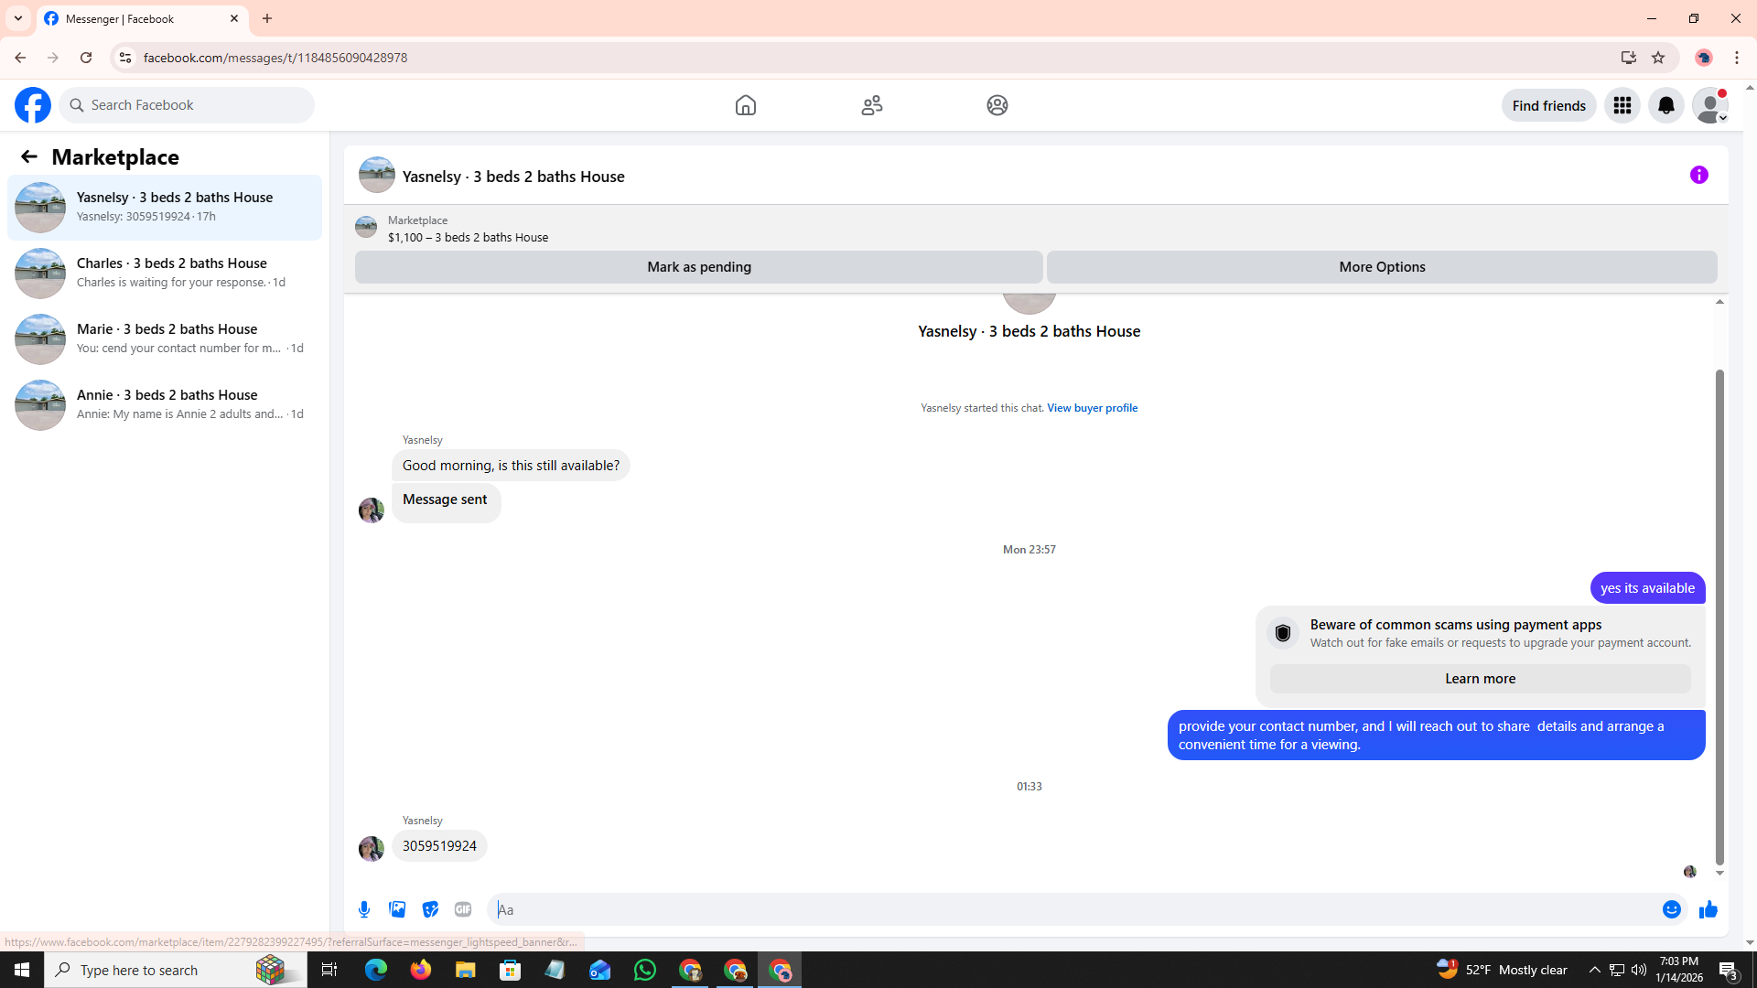Open the emoji picker in message box
The height and width of the screenshot is (988, 1757).
(1671, 909)
